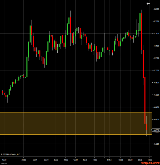This screenshot has height=165, width=160.
Task: Click the 47.200 price axis label
Action: pyautogui.click(x=156, y=58)
